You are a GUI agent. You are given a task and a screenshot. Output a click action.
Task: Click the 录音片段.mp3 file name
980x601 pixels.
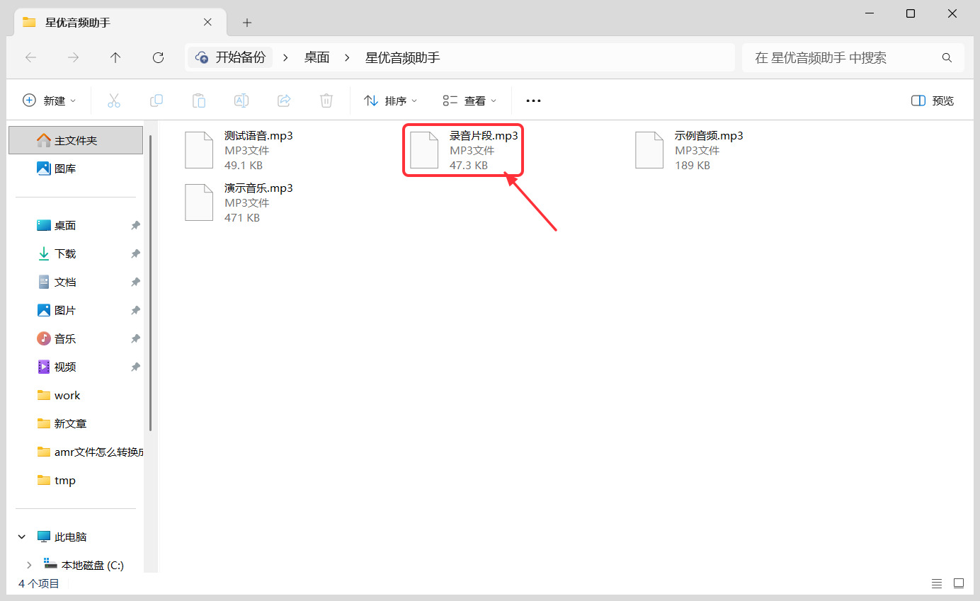click(484, 135)
